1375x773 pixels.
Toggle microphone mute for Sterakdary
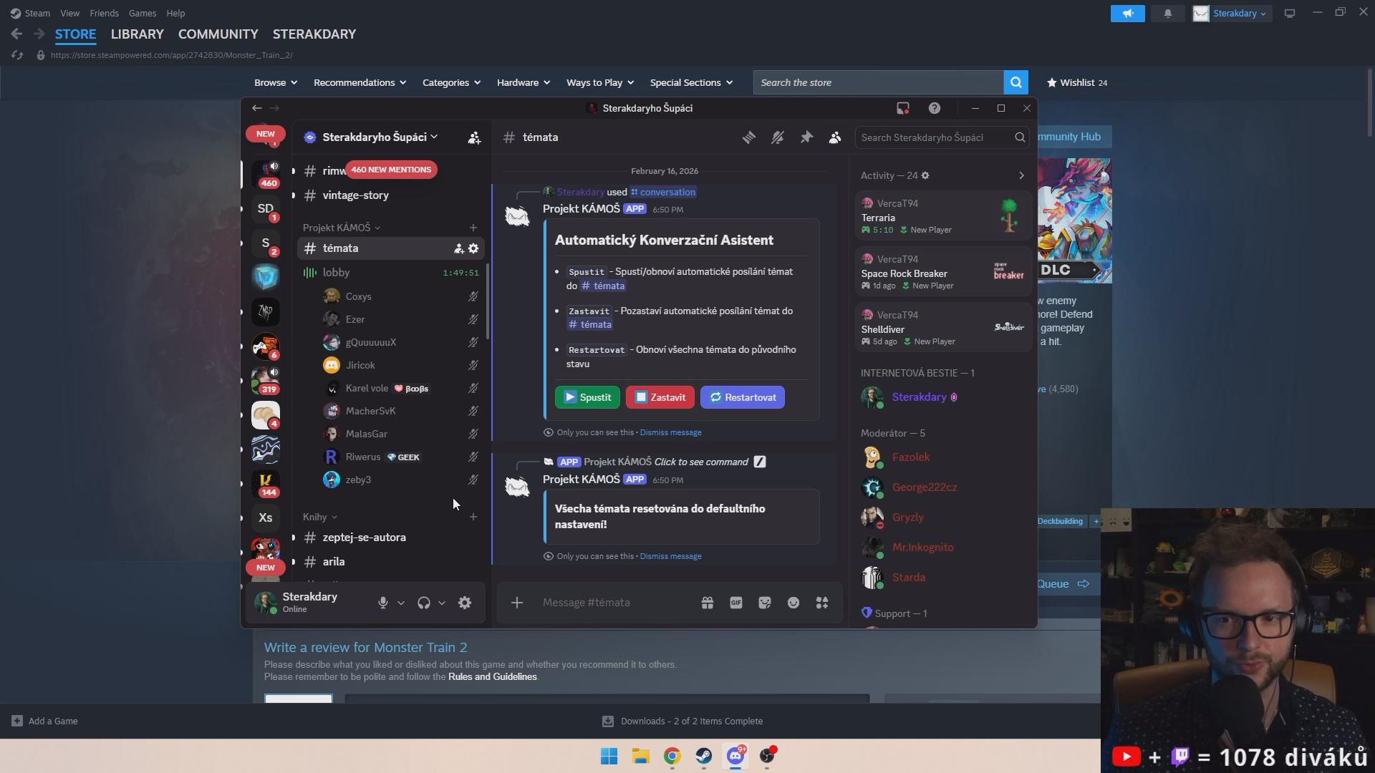383,603
